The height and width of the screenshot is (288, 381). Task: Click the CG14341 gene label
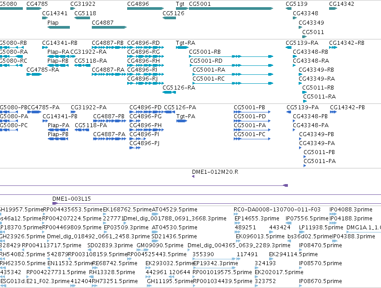click(55, 13)
